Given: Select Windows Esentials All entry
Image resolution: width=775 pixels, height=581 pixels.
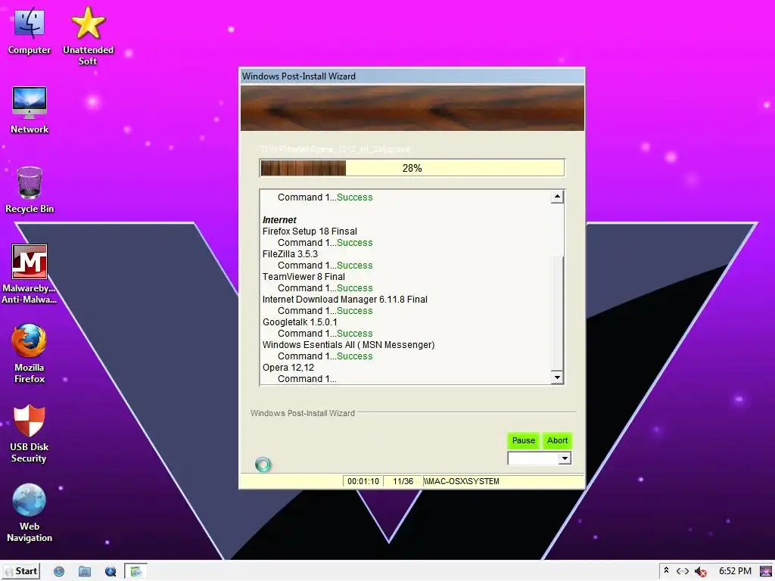Looking at the screenshot, I should 348,345.
